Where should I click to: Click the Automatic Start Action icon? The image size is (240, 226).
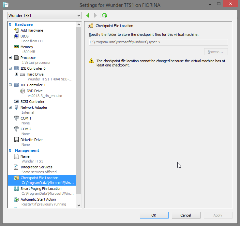[x=16, y=199]
